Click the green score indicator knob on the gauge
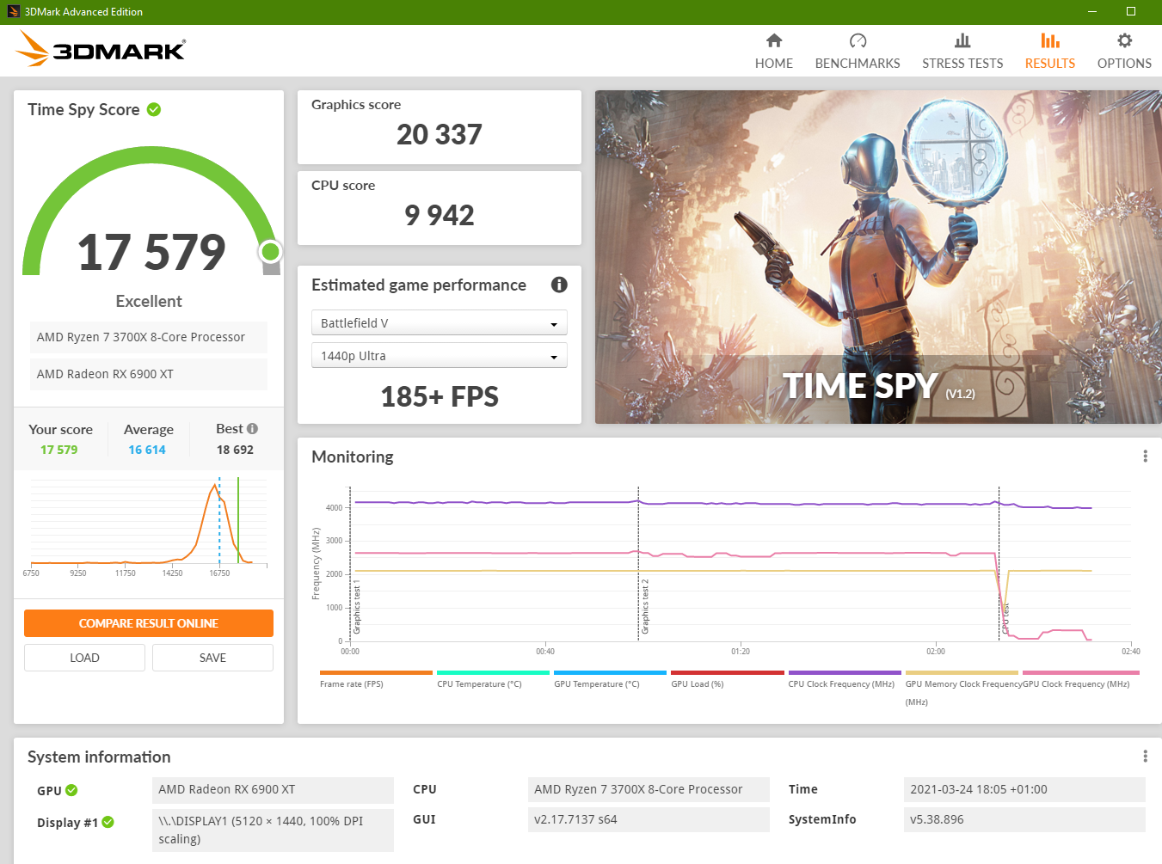 tap(270, 251)
